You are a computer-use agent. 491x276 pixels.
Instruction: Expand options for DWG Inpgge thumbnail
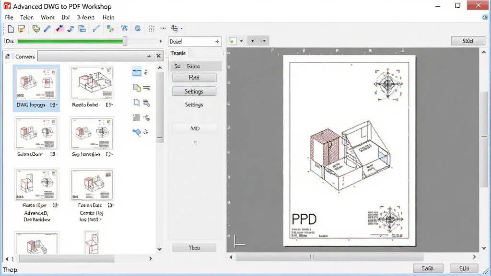coord(54,105)
